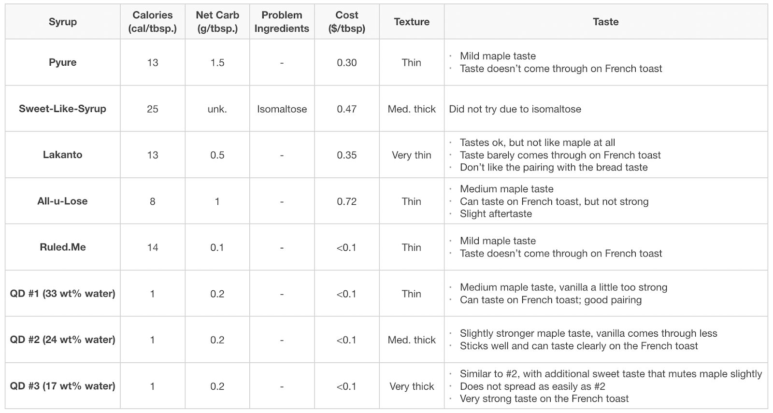Select the Pyure row name cell
Screen dimensions: 773x413
[62, 62]
